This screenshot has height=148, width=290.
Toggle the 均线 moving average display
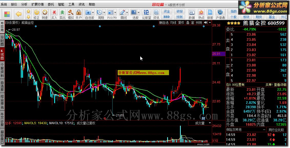click(173, 23)
